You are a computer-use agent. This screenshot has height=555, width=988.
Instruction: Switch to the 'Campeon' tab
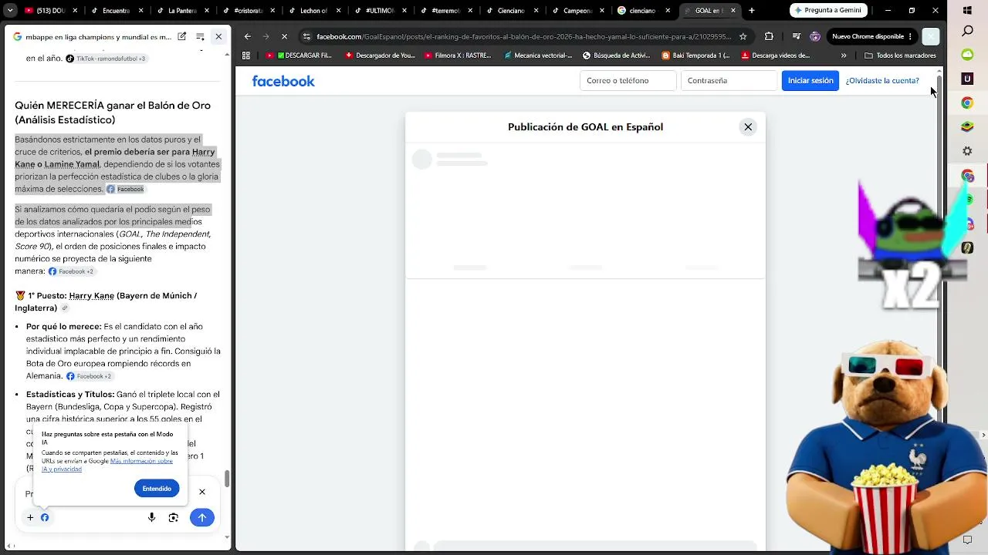click(x=578, y=11)
